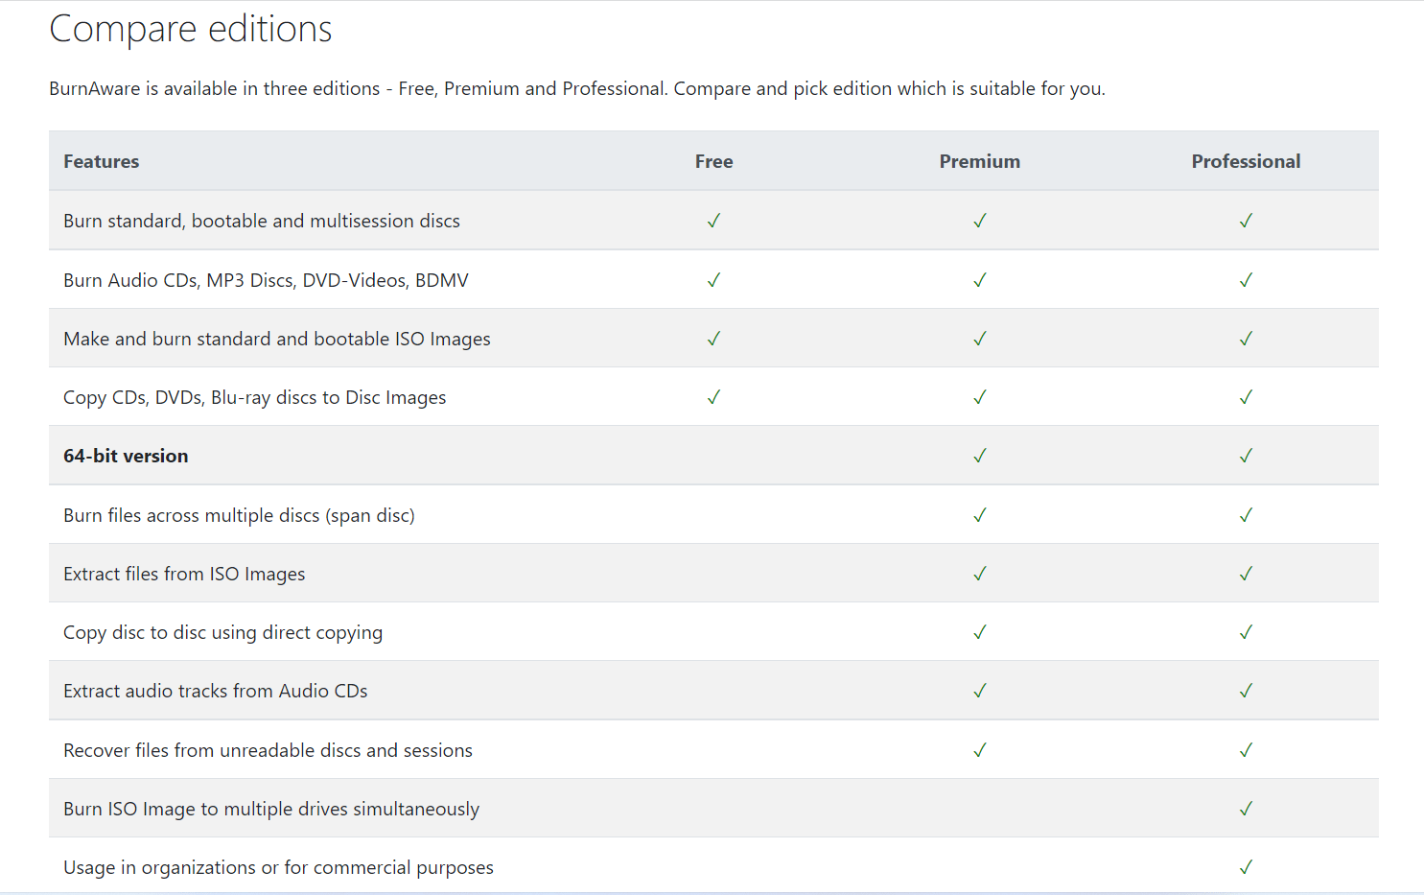1424x895 pixels.
Task: Pick the Professional checkmark for Copy CDs, DVDs row
Action: point(1246,397)
